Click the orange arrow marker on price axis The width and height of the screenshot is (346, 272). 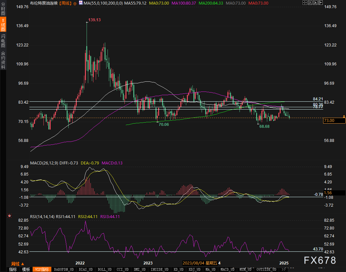344,116
